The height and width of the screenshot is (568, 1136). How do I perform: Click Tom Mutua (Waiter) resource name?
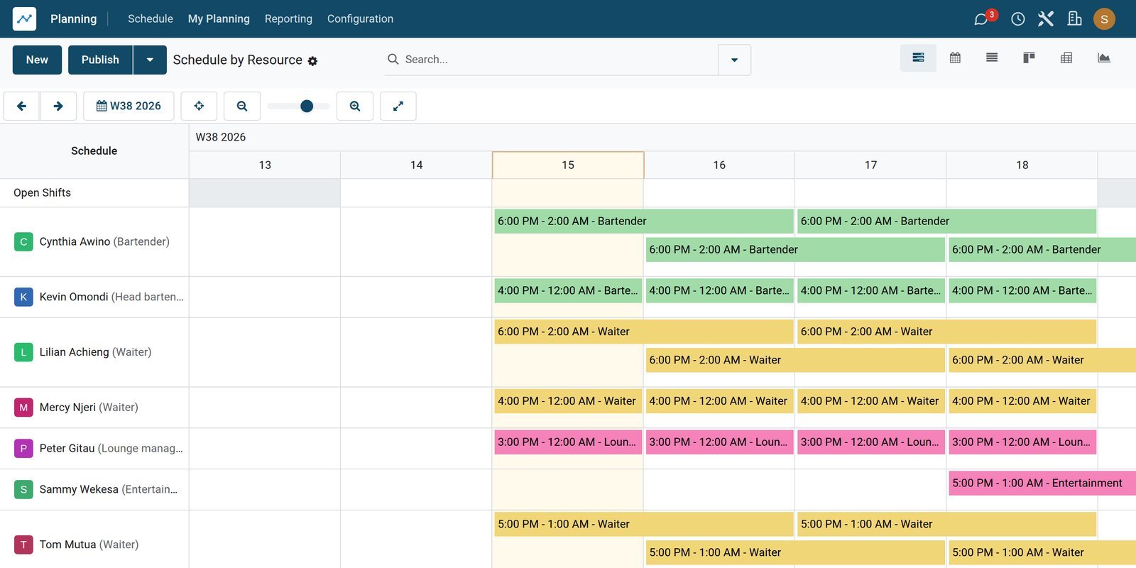(89, 545)
